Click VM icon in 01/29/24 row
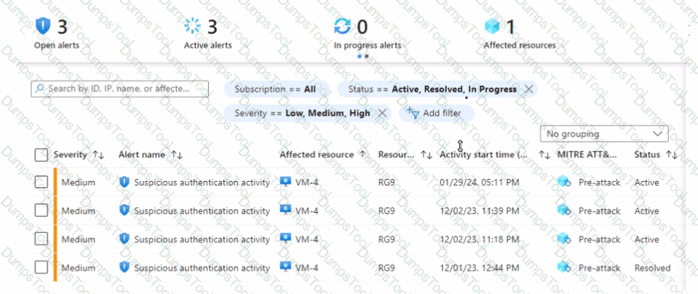This screenshot has width=698, height=294. pyautogui.click(x=285, y=182)
